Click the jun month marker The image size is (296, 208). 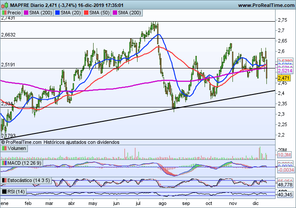(x=116, y=204)
